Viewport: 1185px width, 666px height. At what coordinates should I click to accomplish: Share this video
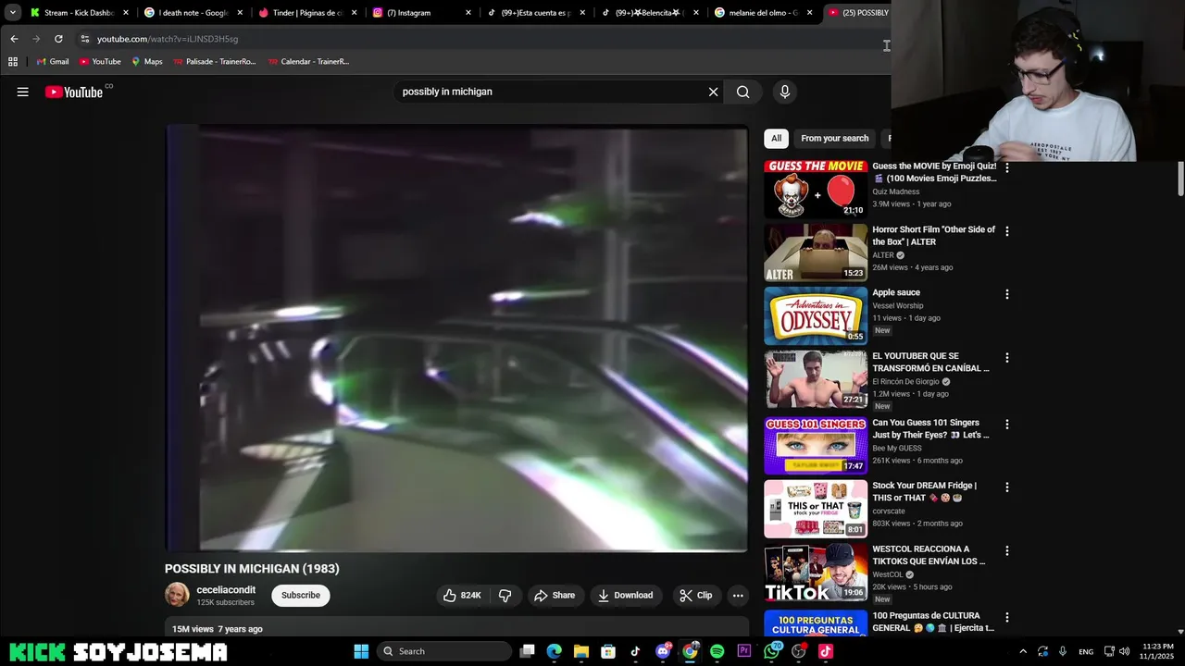point(555,595)
